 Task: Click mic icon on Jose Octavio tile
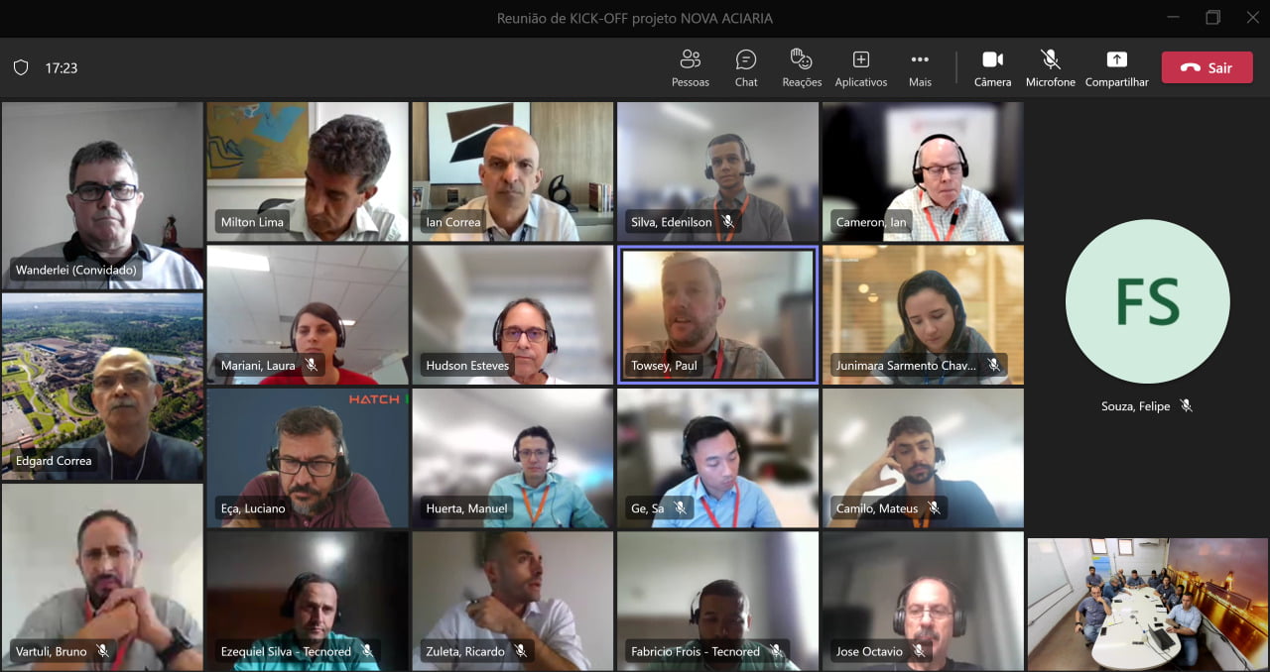919,651
